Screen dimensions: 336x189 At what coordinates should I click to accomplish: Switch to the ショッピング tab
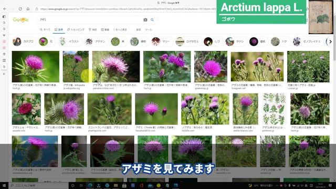76,29
